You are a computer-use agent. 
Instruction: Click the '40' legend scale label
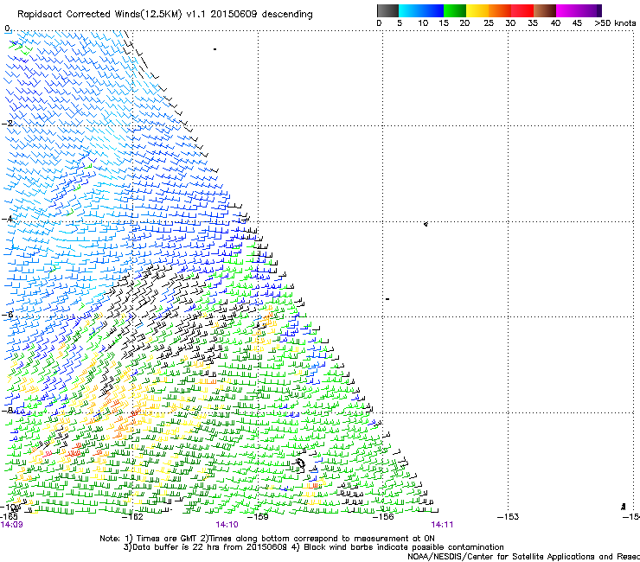click(555, 22)
